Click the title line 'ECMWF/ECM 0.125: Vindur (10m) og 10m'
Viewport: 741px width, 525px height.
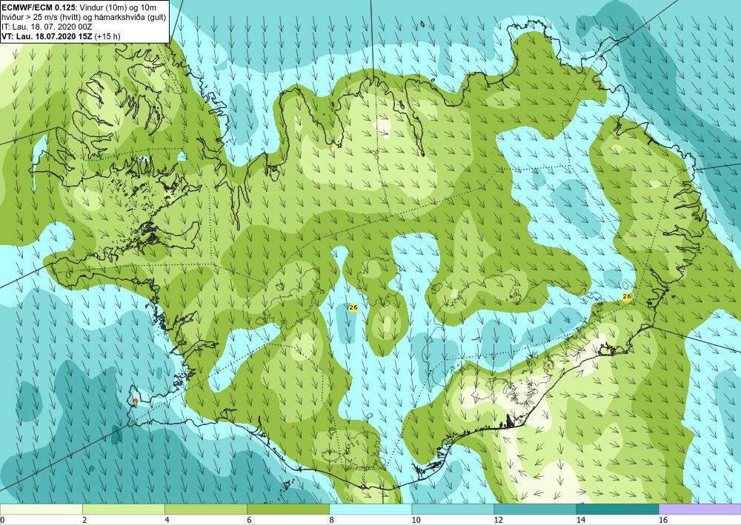coord(79,7)
